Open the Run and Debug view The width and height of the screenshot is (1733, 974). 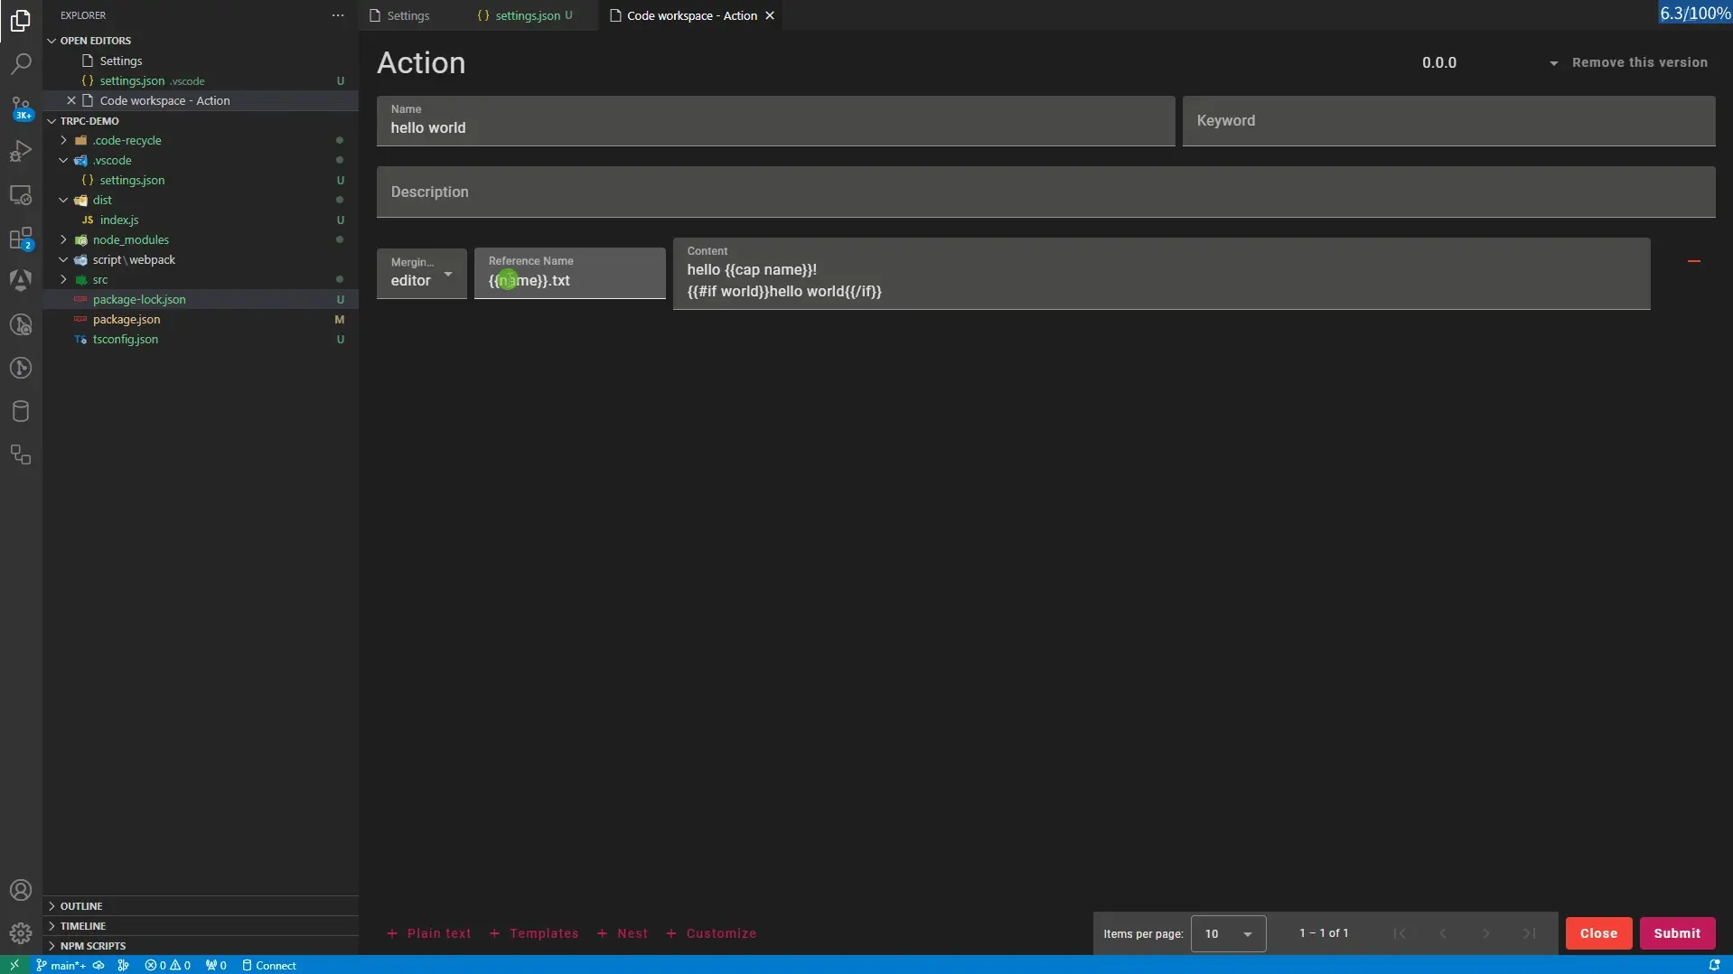(21, 152)
